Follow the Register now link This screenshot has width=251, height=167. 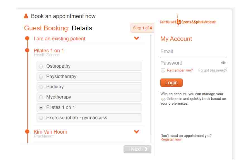coord(171,139)
